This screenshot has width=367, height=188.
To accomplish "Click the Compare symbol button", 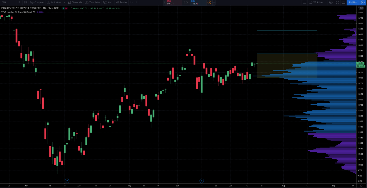I will pos(37,2).
